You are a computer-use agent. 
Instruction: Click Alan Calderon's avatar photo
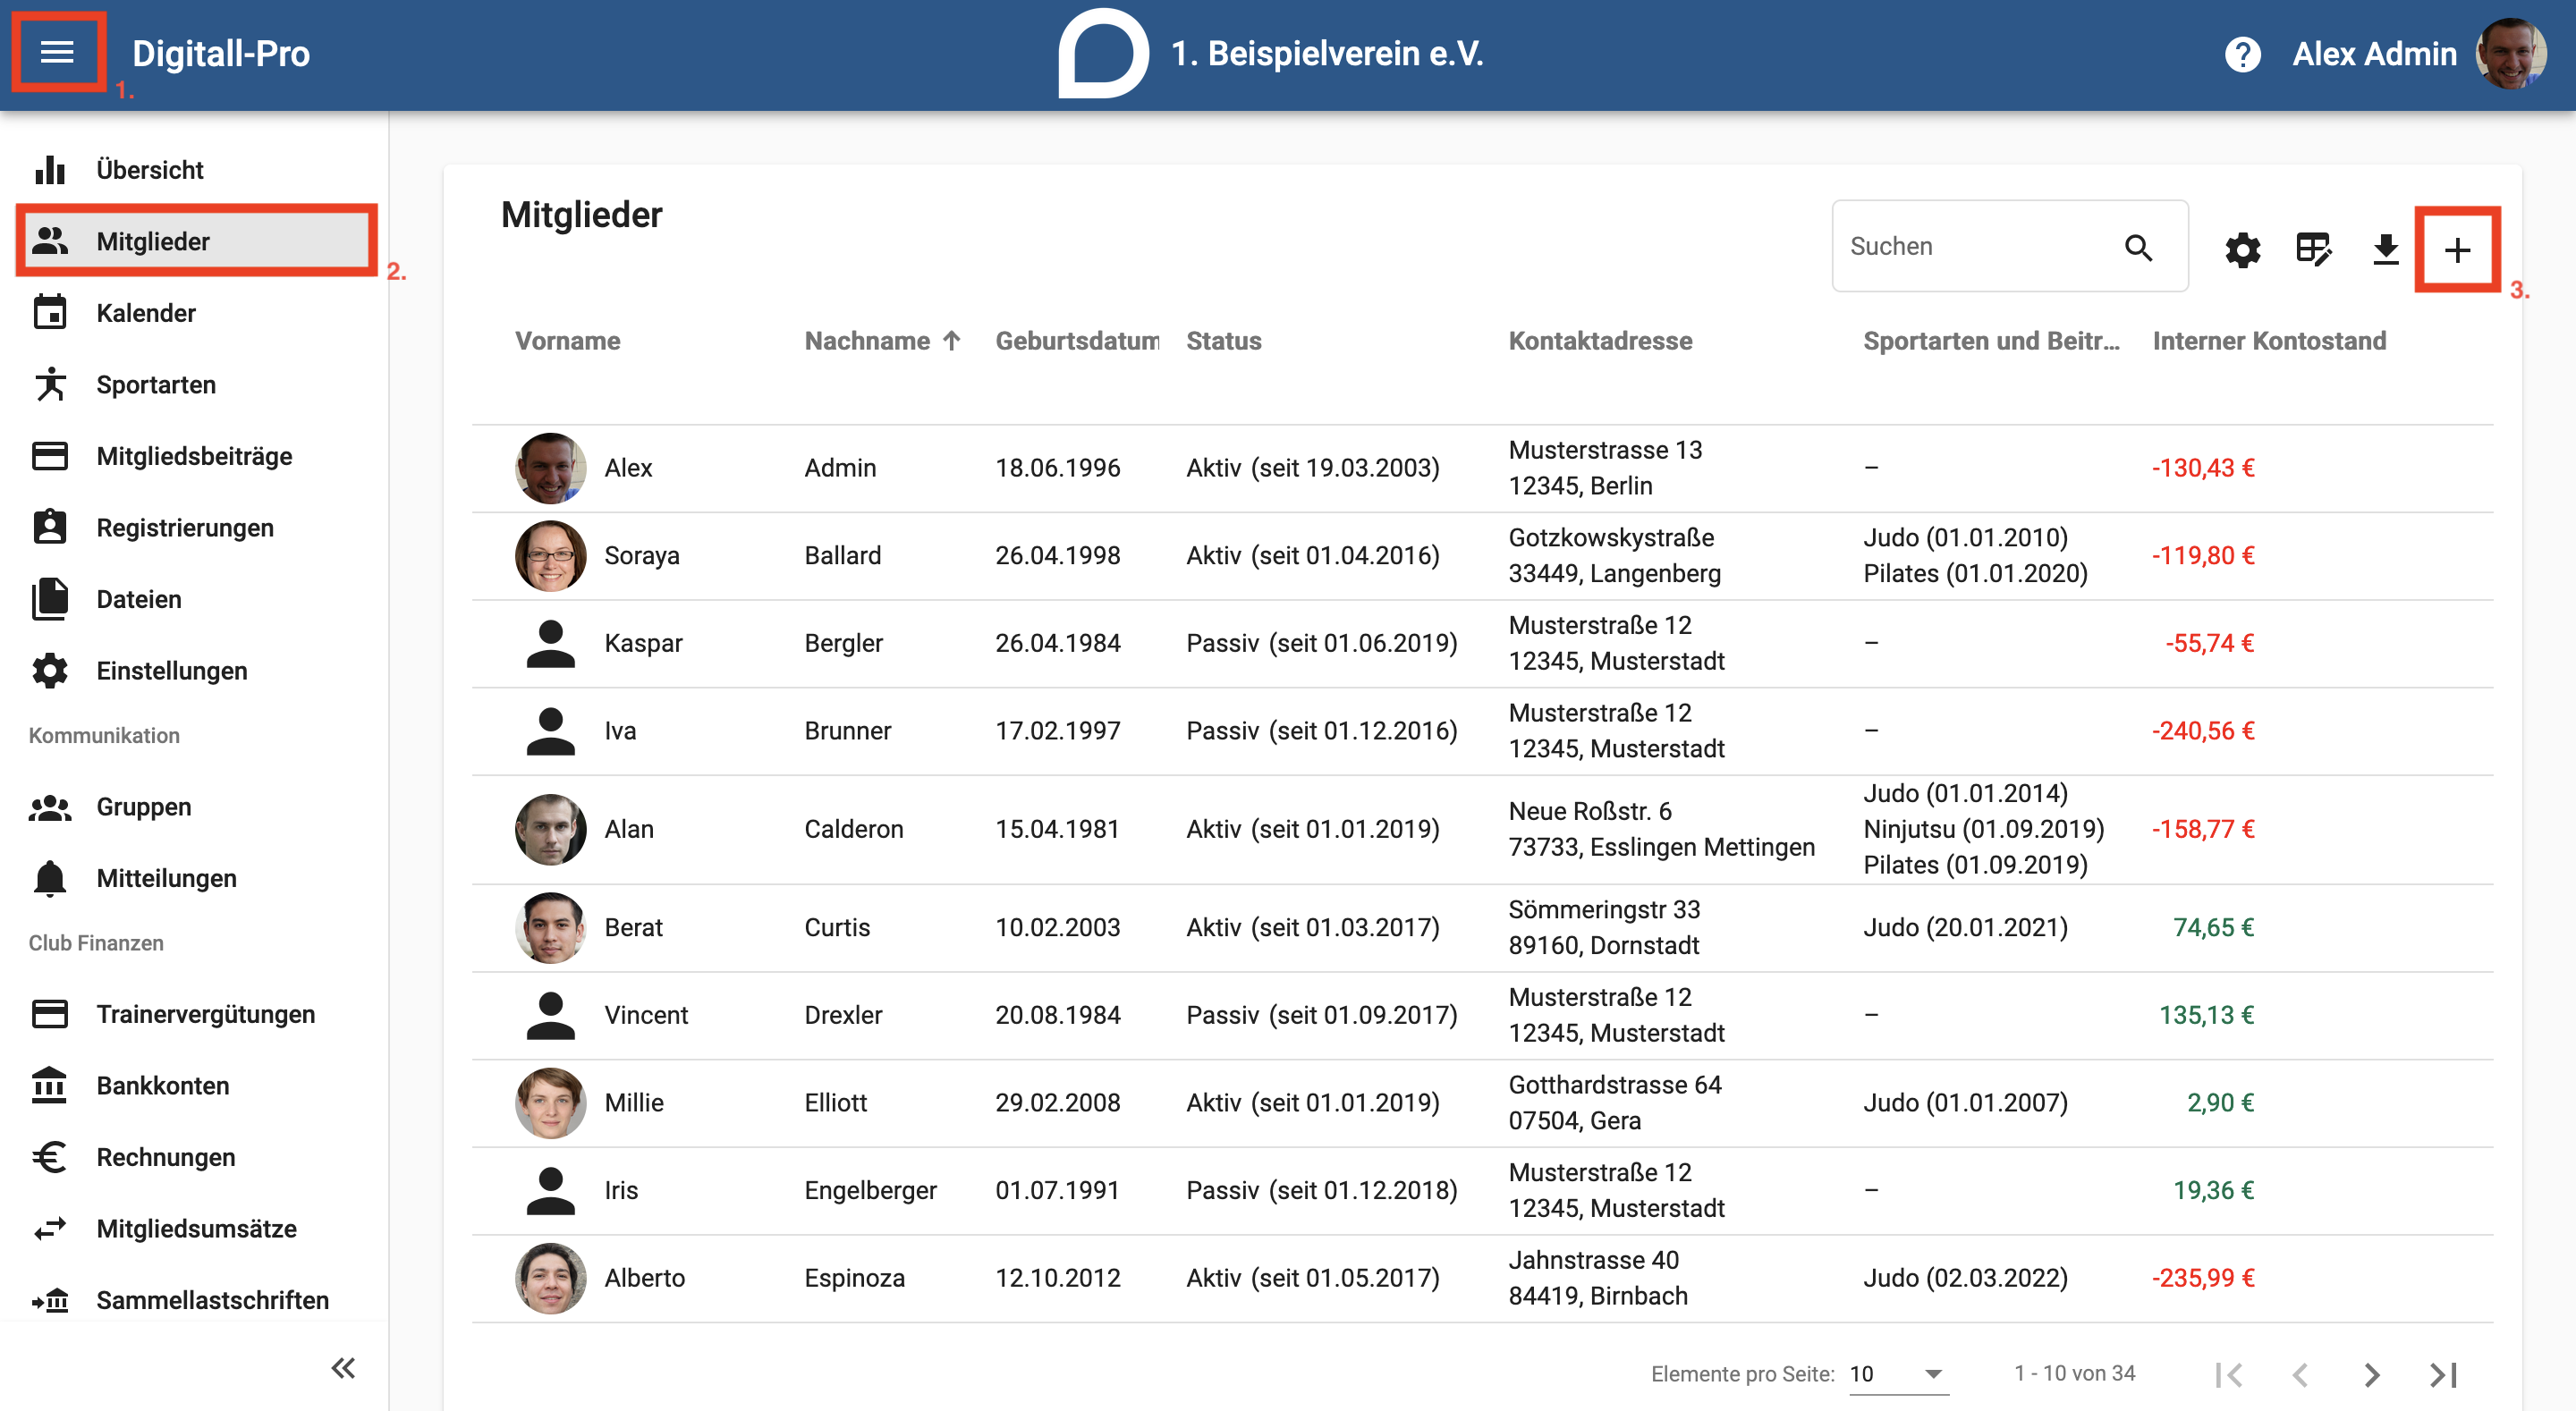pyautogui.click(x=550, y=829)
